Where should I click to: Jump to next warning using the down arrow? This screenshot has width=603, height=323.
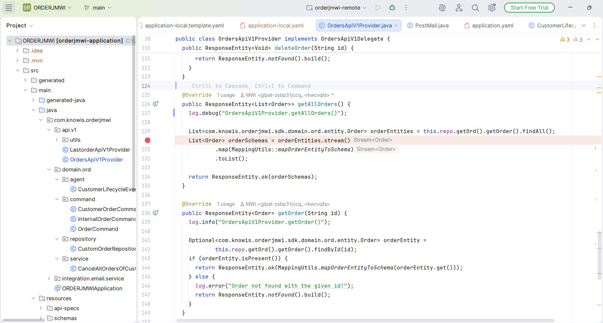597,39
